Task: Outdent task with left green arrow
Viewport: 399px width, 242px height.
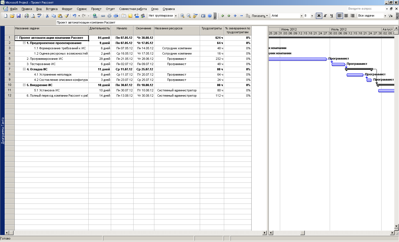Action: point(222,16)
